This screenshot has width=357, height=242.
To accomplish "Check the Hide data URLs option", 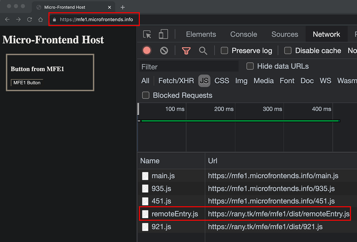I will click(250, 66).
